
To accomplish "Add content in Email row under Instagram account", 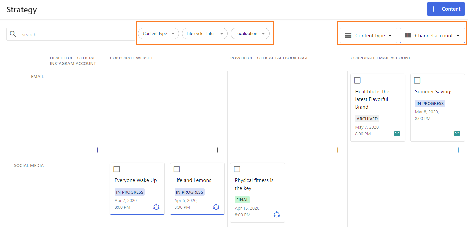I will (x=97, y=150).
